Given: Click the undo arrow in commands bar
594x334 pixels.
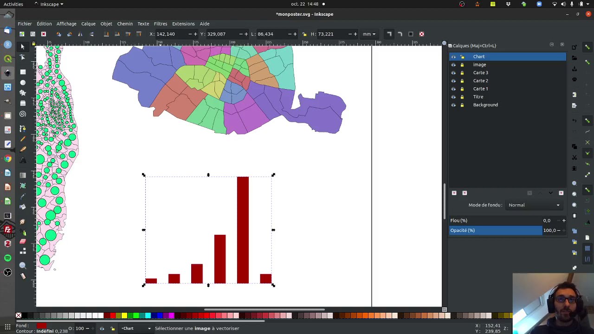Looking at the screenshot, I should 575,121.
